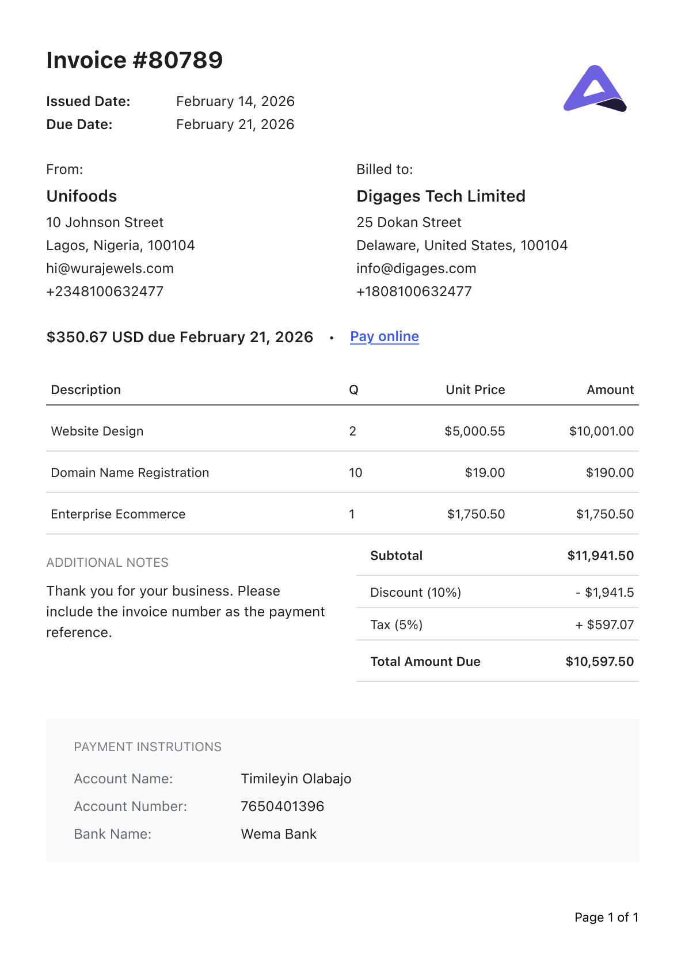Click the client name Digages Tech Limited

tap(441, 196)
